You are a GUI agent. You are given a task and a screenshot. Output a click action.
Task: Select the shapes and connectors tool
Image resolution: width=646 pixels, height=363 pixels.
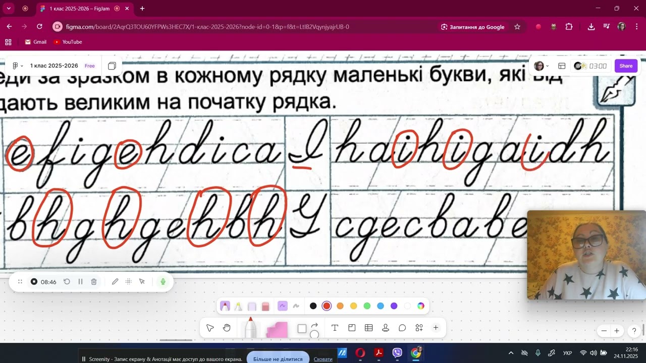pyautogui.click(x=307, y=329)
